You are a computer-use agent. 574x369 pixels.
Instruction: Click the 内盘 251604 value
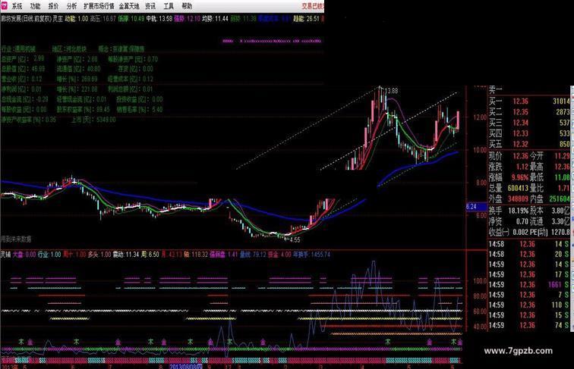click(x=560, y=199)
